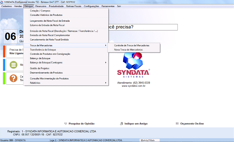234x142 pixels.
Task: Select Cotação / Compras
Action: tap(66, 11)
